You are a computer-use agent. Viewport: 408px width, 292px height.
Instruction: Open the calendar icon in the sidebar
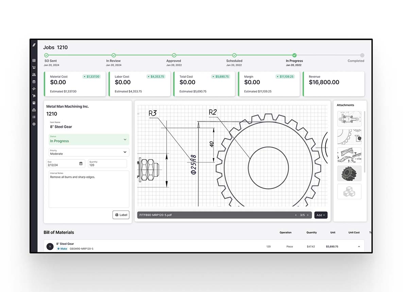pos(34,82)
